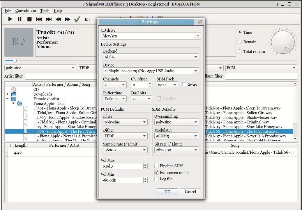Click the Female vocalist folder icon
This screenshot has width=302, height=210.
(x=14, y=99)
